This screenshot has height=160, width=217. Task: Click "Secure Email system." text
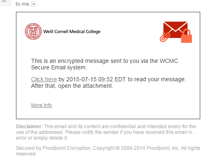(59, 67)
